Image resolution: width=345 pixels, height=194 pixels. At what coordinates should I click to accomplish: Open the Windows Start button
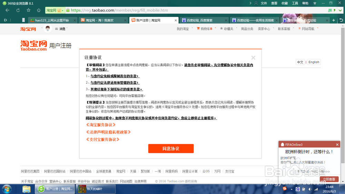tap(7, 189)
